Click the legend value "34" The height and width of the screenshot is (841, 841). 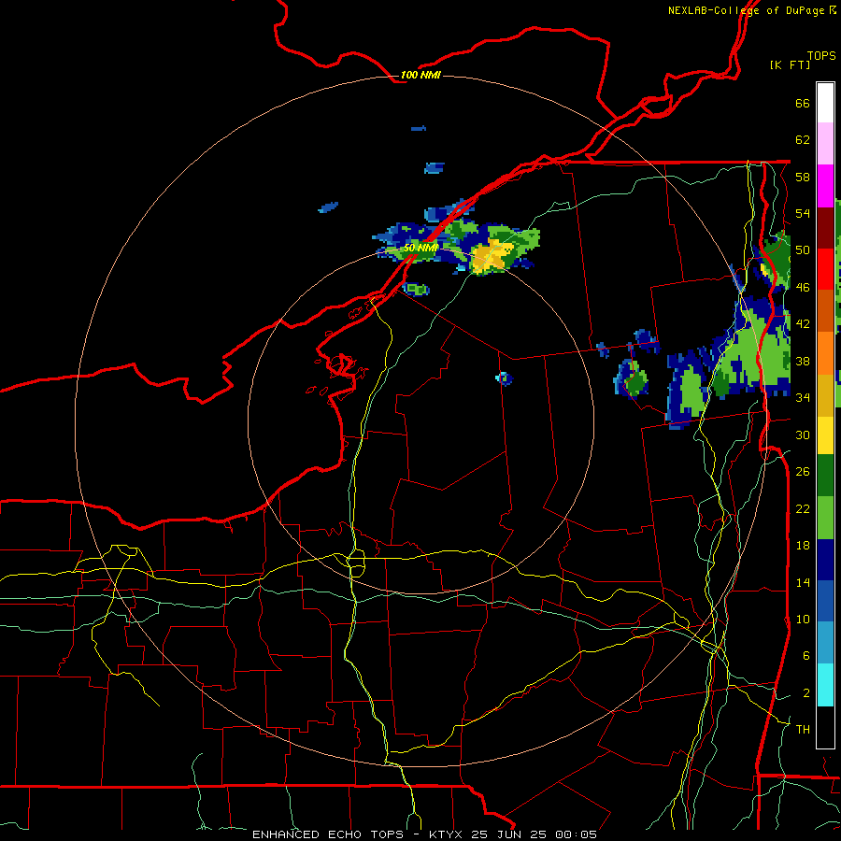tap(803, 397)
